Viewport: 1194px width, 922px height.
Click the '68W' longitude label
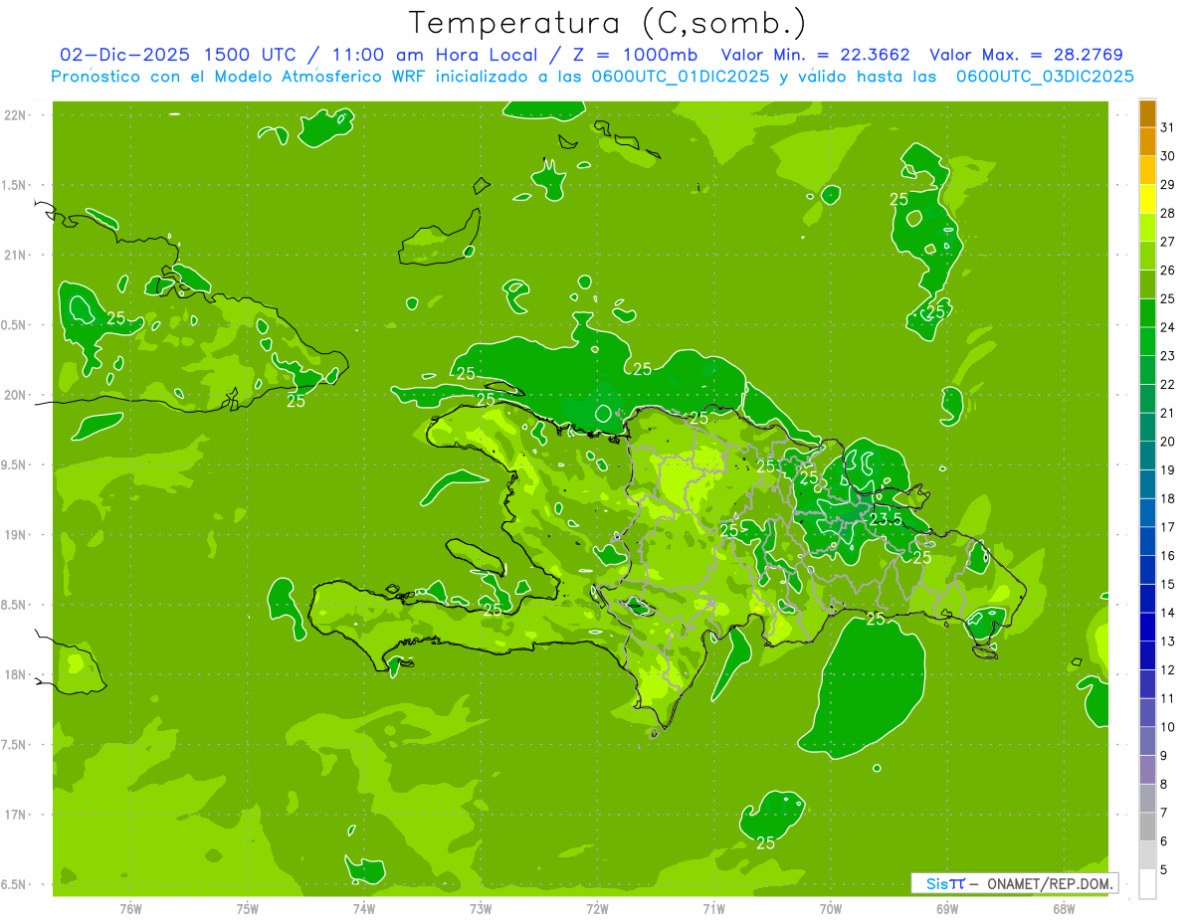[1064, 909]
